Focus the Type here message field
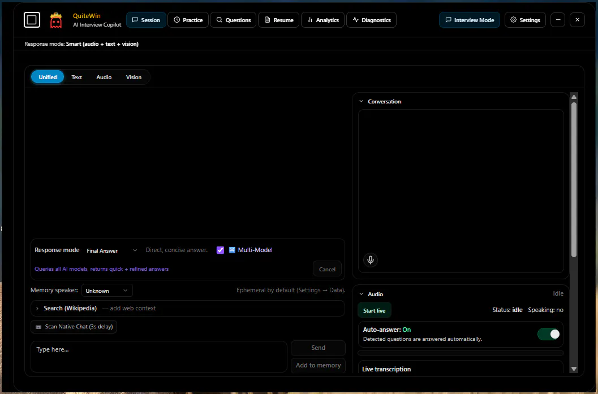The width and height of the screenshot is (598, 394). click(x=158, y=356)
